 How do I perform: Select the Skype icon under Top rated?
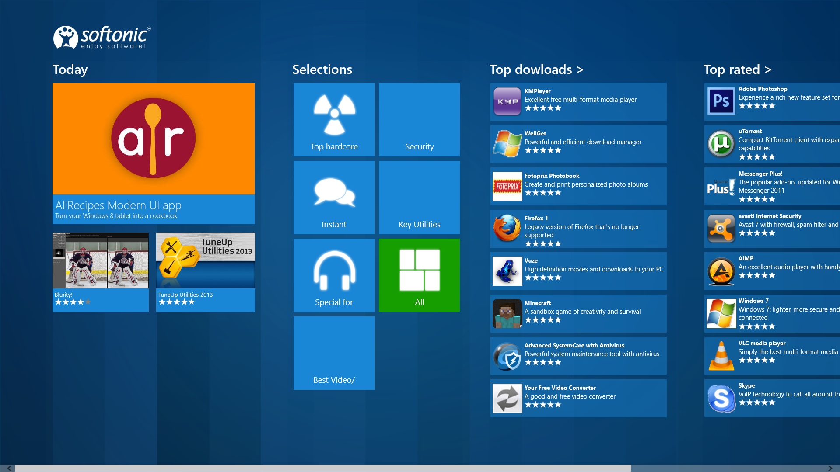(x=721, y=398)
